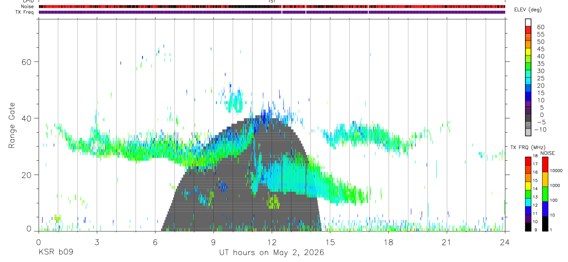Select the black NOISE segment between 1 and 10
The image size is (568, 262).
coord(545,223)
